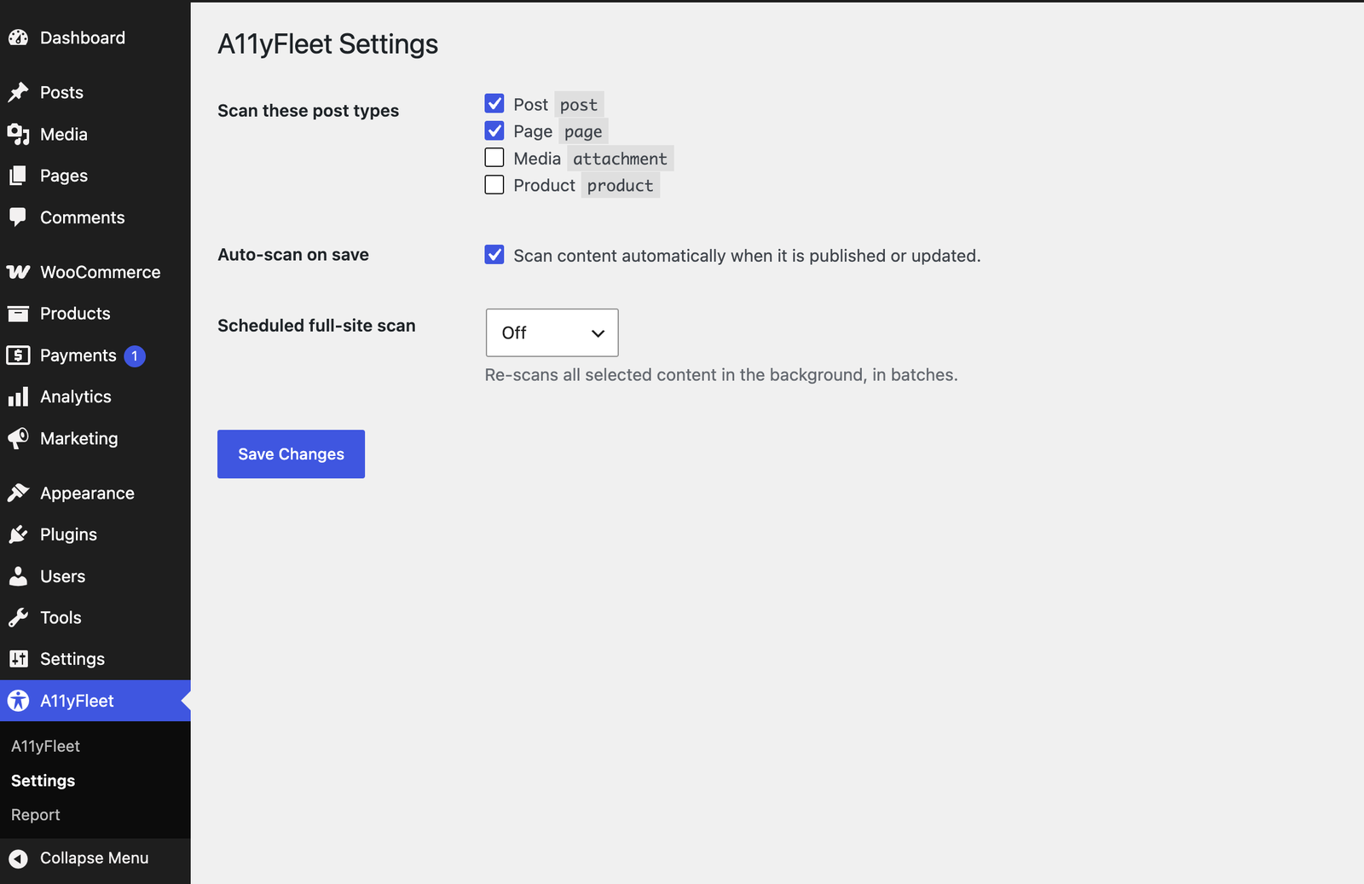Click the Payments notification badge
Viewport: 1364px width, 884px height.
135,356
